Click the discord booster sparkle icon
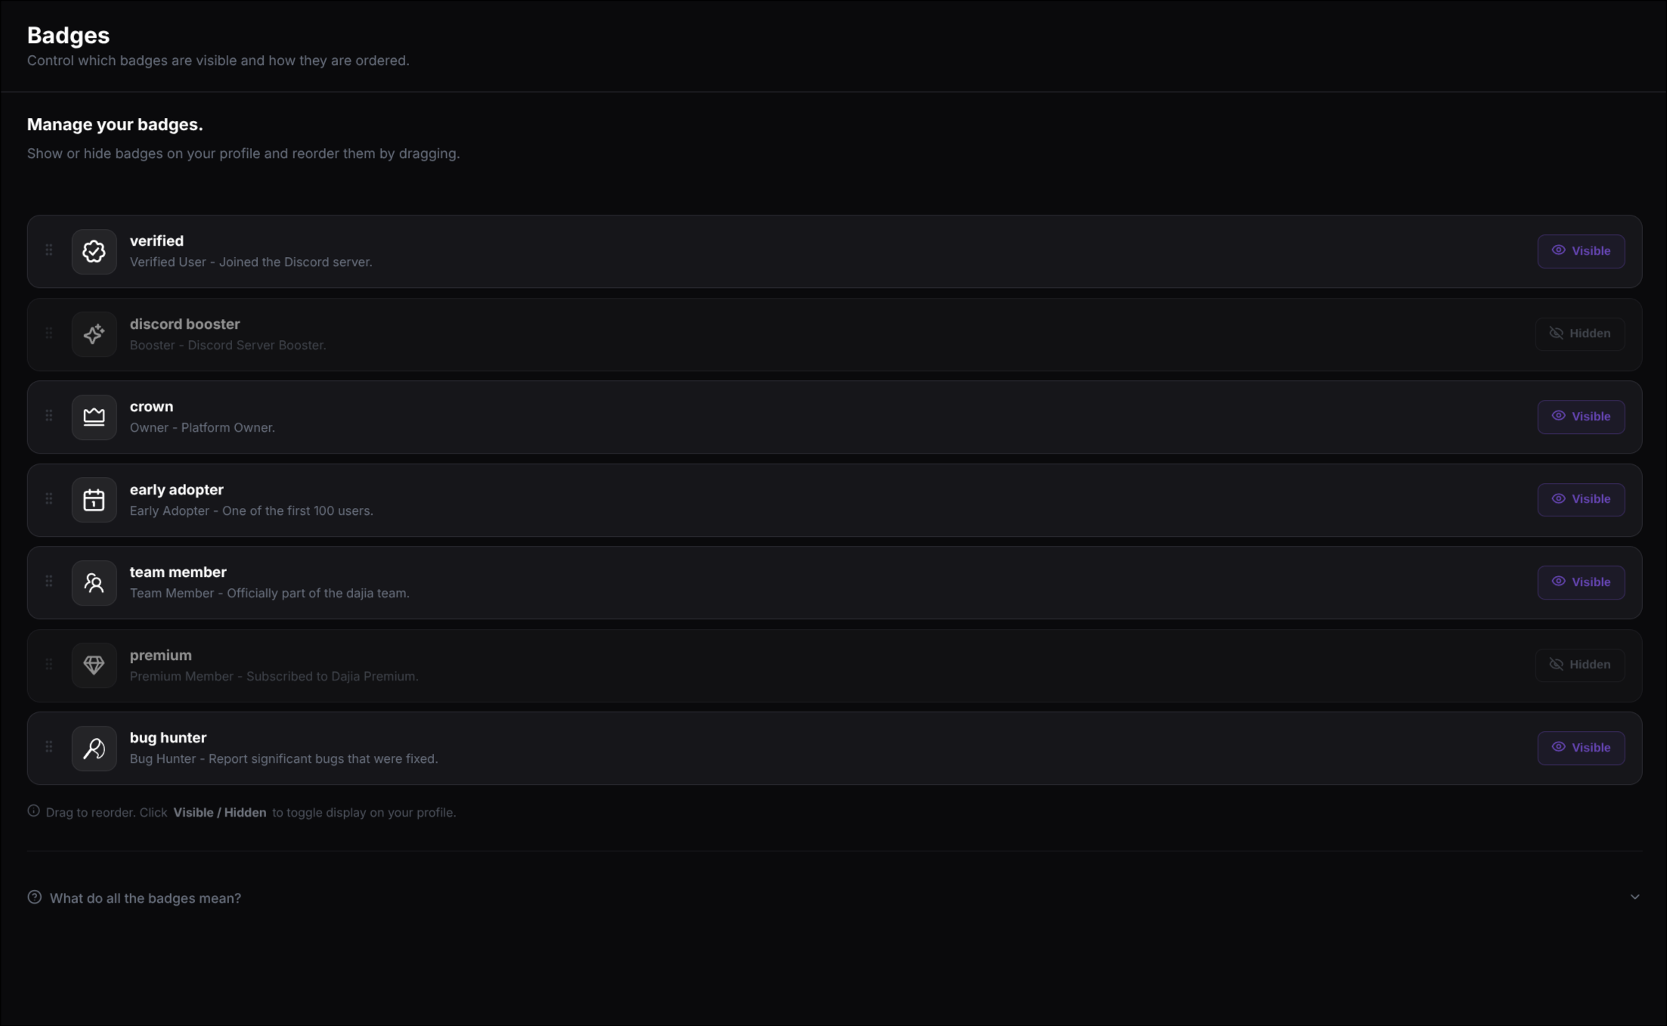This screenshot has height=1026, width=1667. (94, 334)
